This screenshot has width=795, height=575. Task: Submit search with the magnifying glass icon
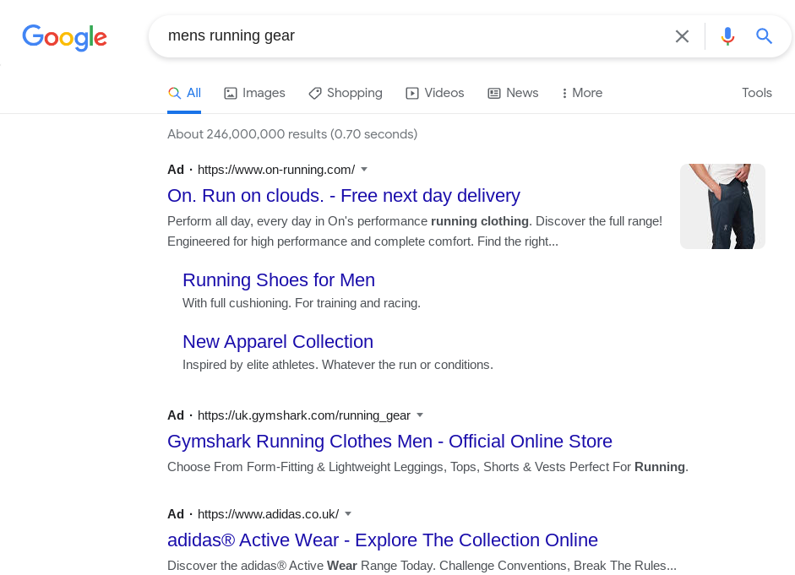coord(764,36)
